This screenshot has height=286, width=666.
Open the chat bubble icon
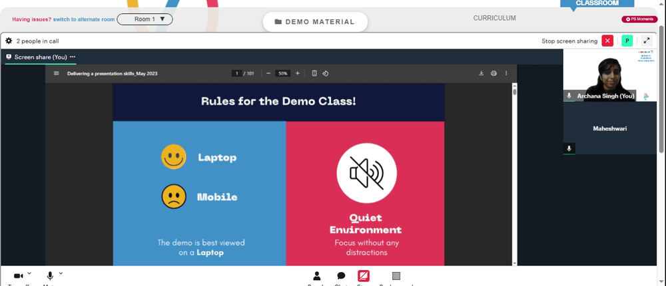click(341, 276)
